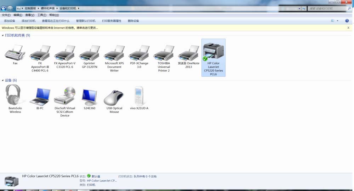354x191 pixels.
Task: Open the address bar history dropdown
Action: point(299,8)
